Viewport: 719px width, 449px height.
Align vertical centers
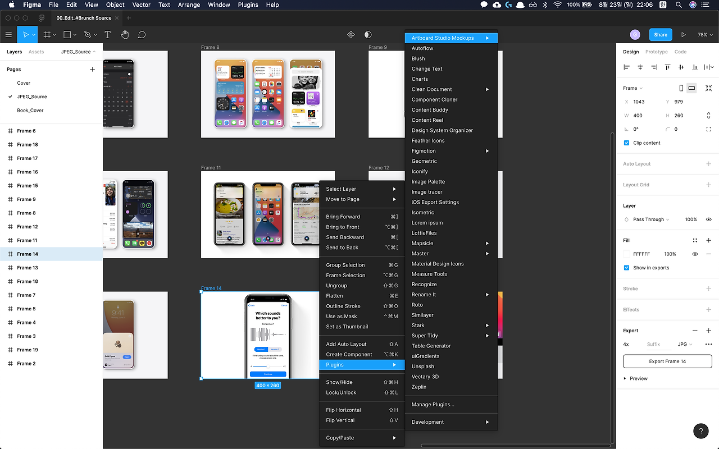tap(681, 67)
